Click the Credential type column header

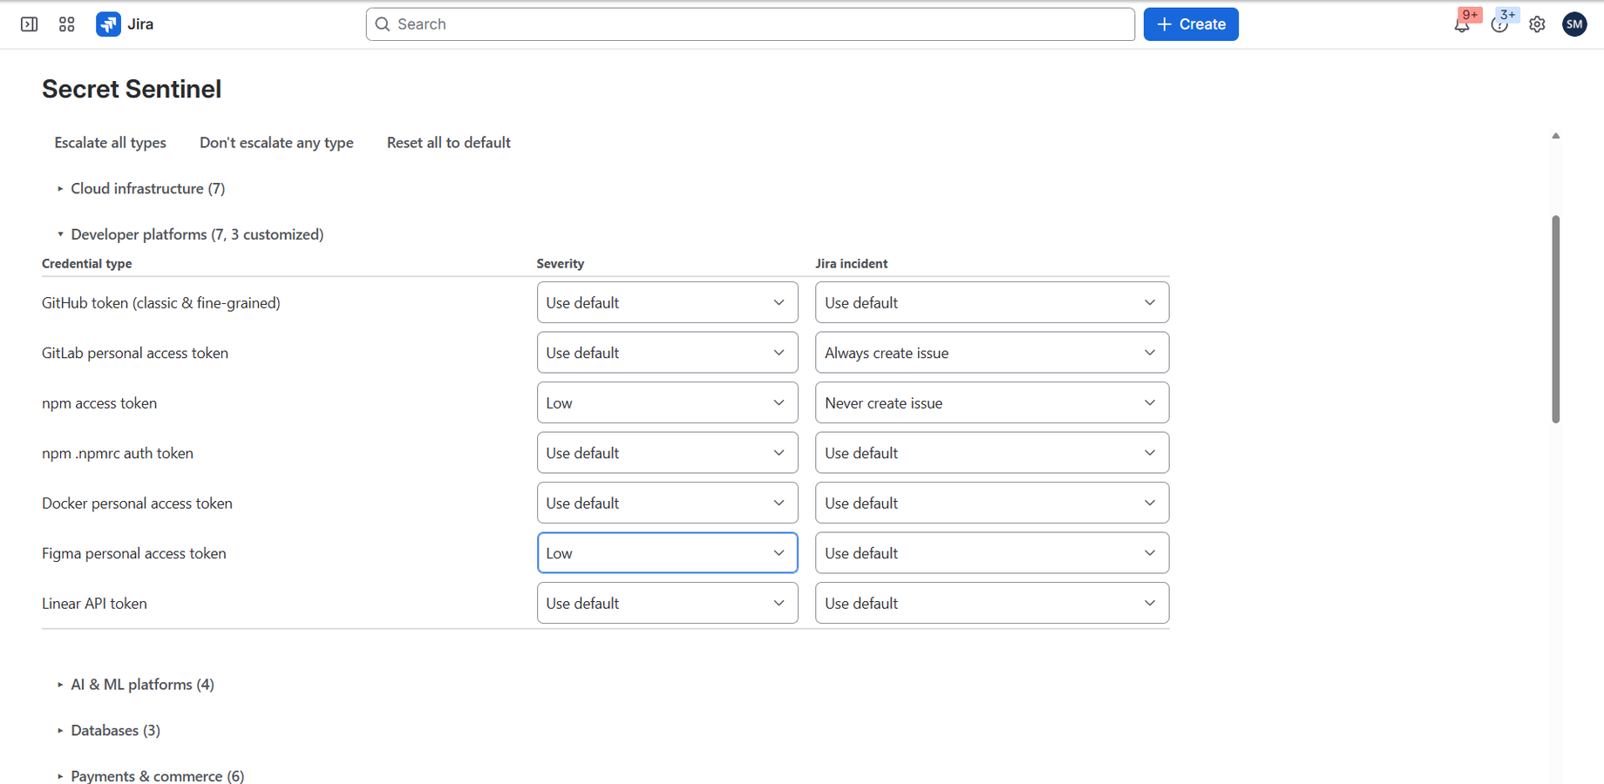click(87, 263)
